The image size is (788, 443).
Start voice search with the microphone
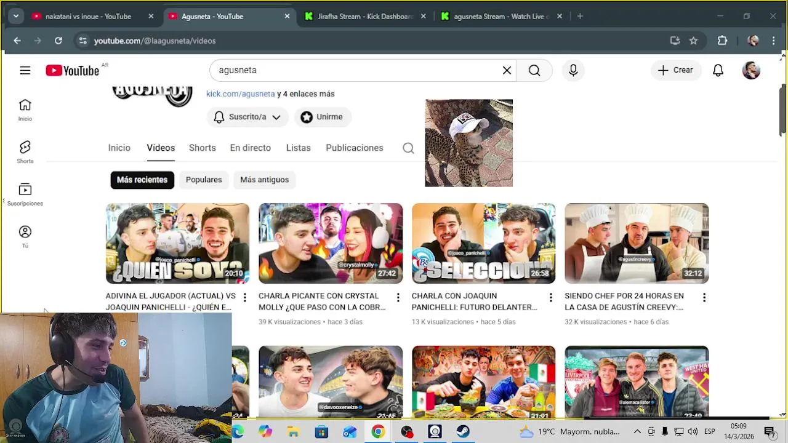click(x=573, y=70)
